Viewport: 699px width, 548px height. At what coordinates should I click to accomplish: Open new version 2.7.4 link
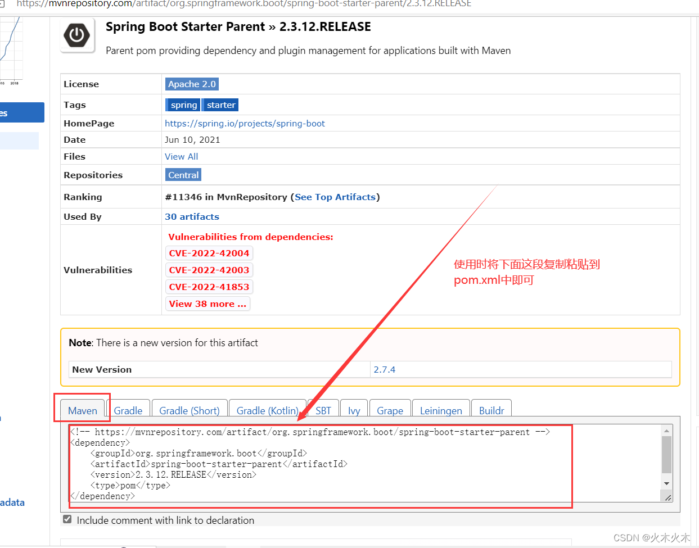pos(385,369)
